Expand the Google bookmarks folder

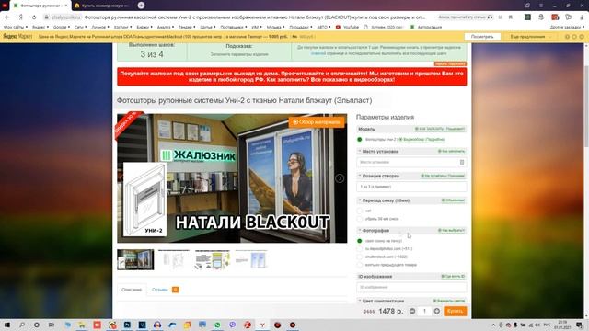pyautogui.click(x=62, y=27)
